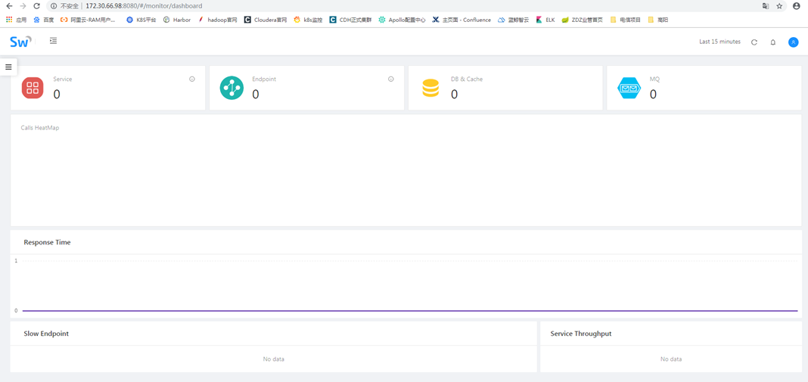Click the blue MQ icon
Screen dimensions: 808x382
coord(629,88)
